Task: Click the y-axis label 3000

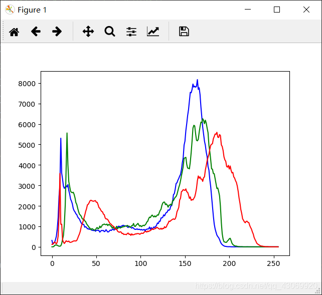Action: tap(27, 186)
